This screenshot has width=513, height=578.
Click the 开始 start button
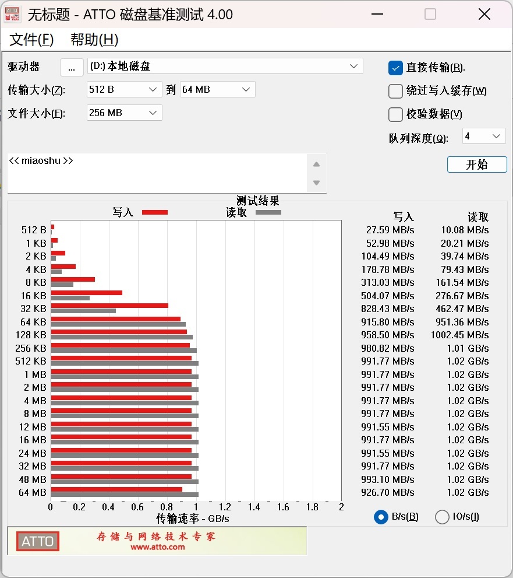pos(477,164)
